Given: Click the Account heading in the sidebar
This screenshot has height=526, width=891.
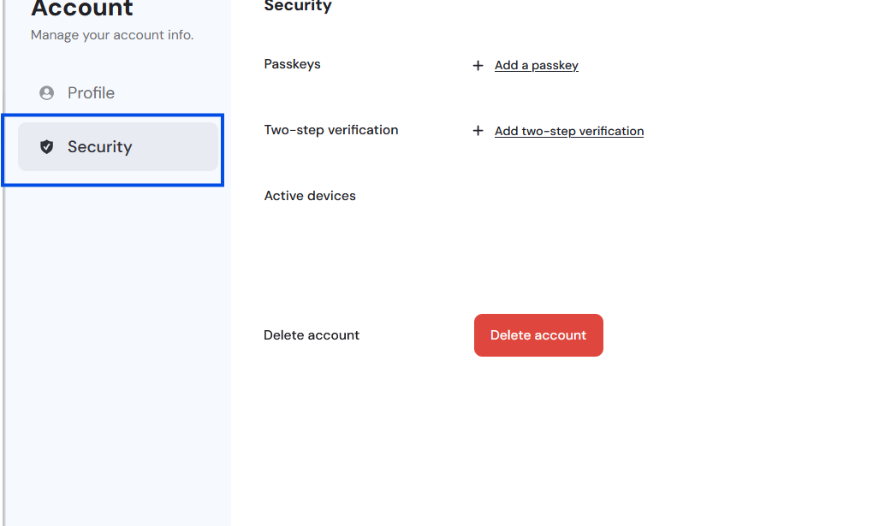Looking at the screenshot, I should pyautogui.click(x=82, y=9).
